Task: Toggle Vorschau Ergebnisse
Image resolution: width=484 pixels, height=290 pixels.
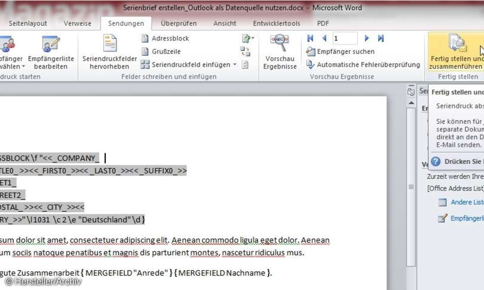Action: tap(280, 52)
